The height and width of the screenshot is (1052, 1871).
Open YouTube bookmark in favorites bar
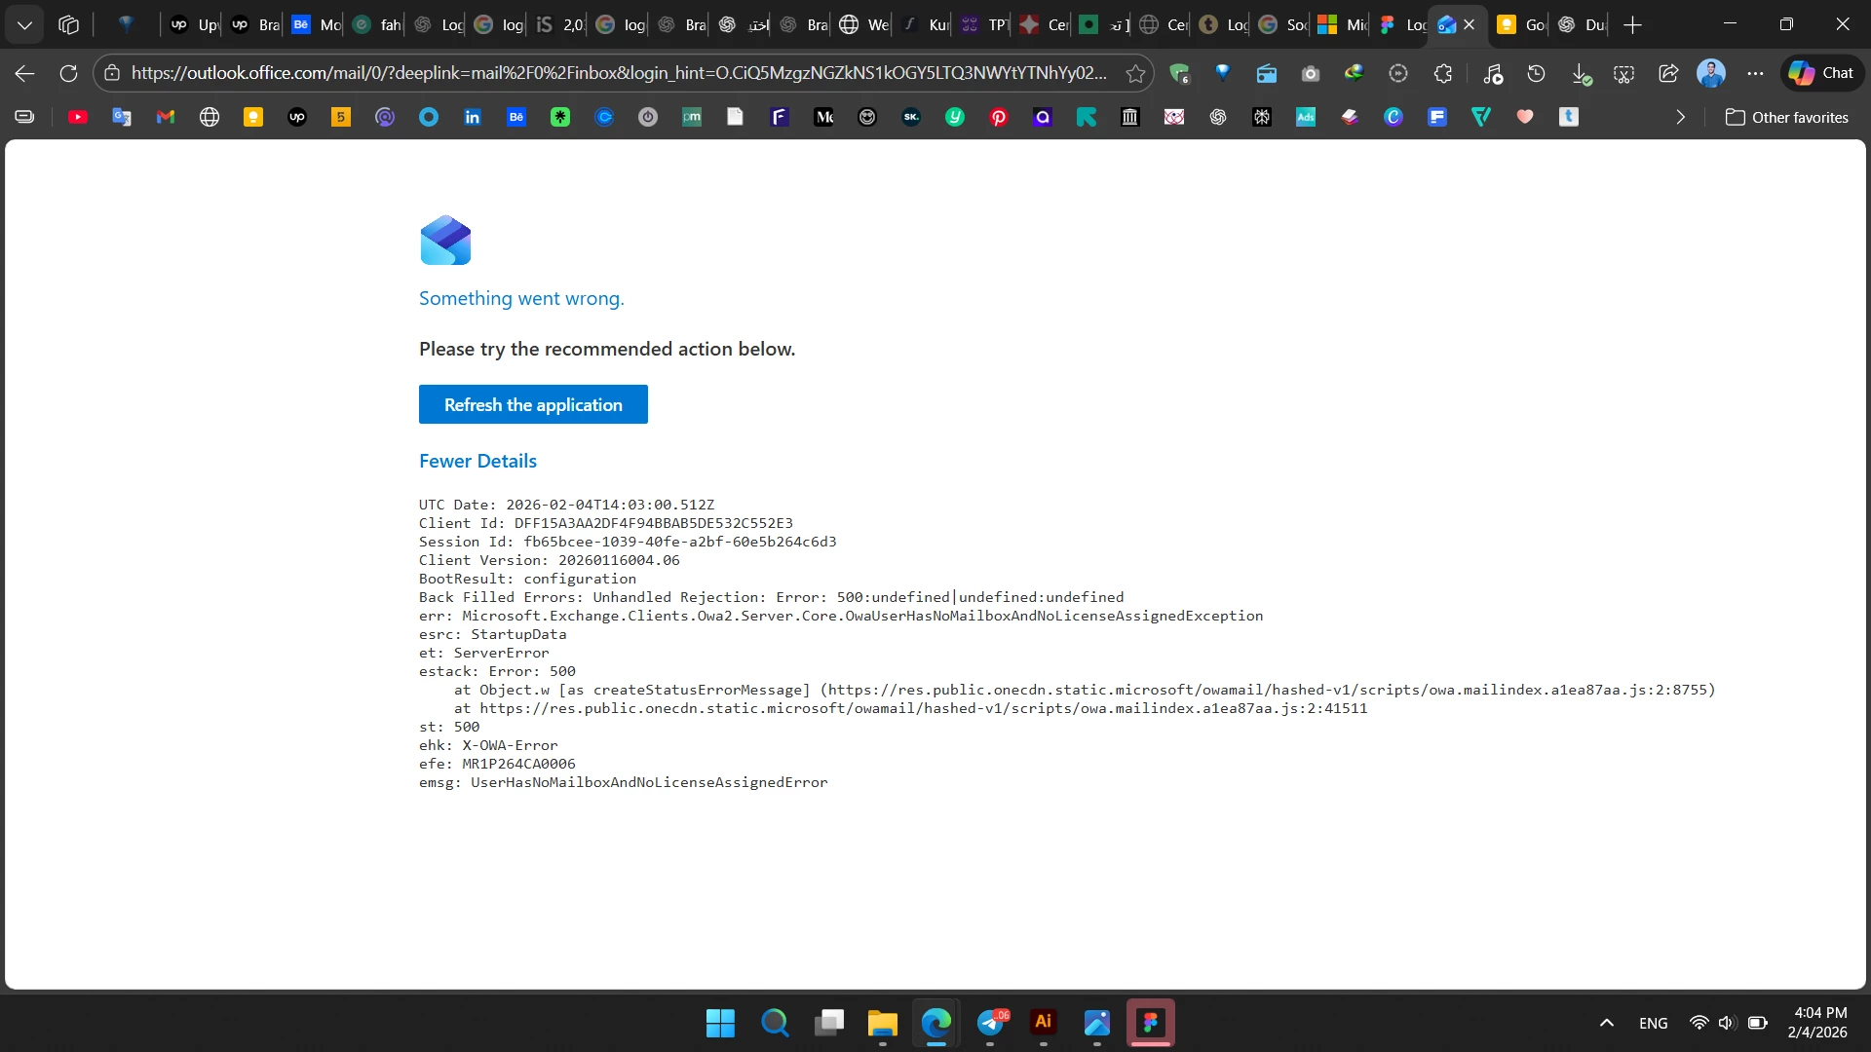pos(78,117)
